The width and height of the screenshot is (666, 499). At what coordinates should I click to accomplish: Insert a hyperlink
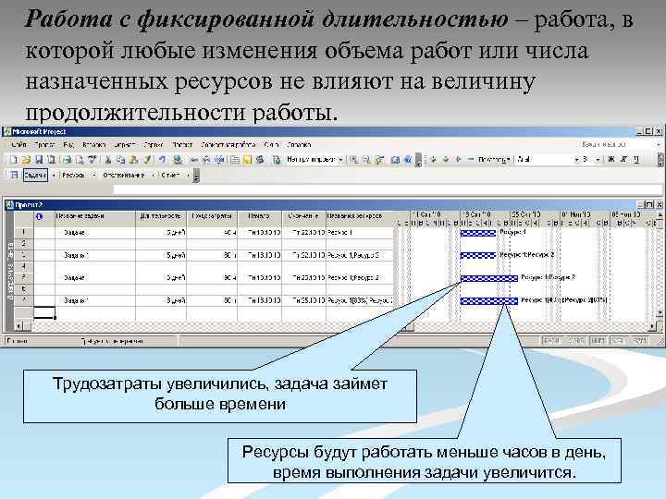pos(177,160)
